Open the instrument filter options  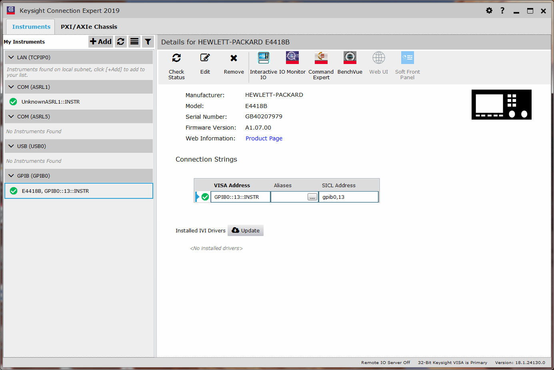(x=148, y=42)
